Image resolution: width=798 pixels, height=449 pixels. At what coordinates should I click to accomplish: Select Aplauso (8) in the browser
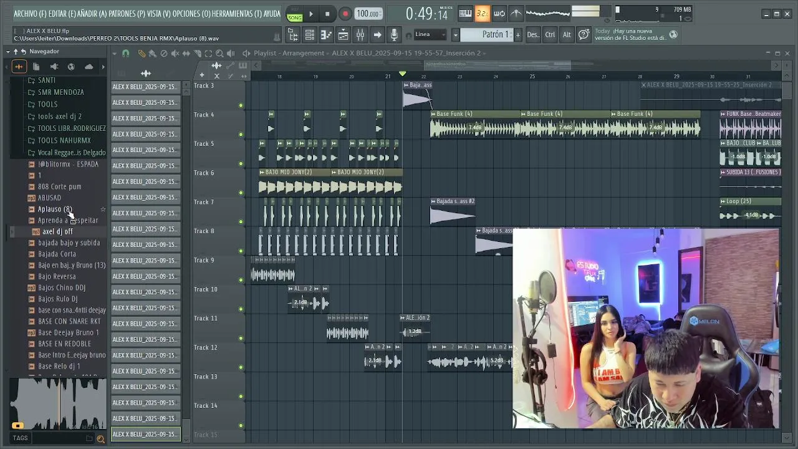[x=54, y=210]
